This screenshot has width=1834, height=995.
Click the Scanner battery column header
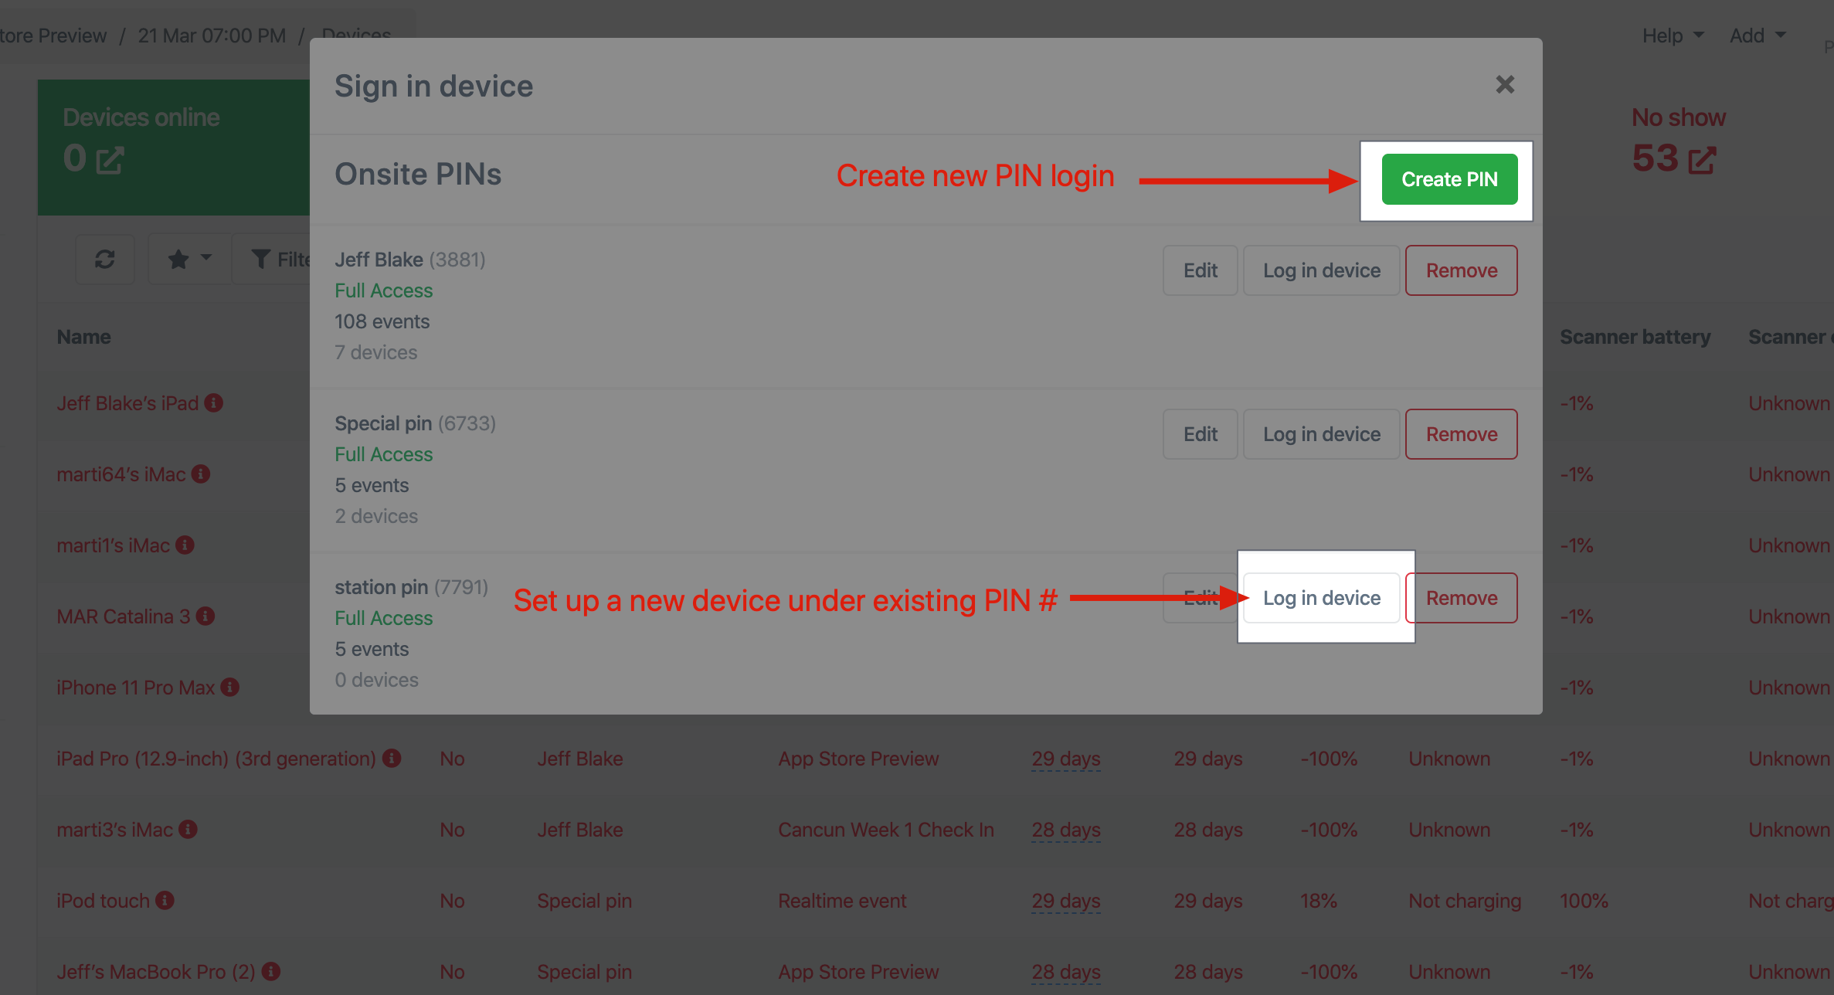pos(1635,337)
